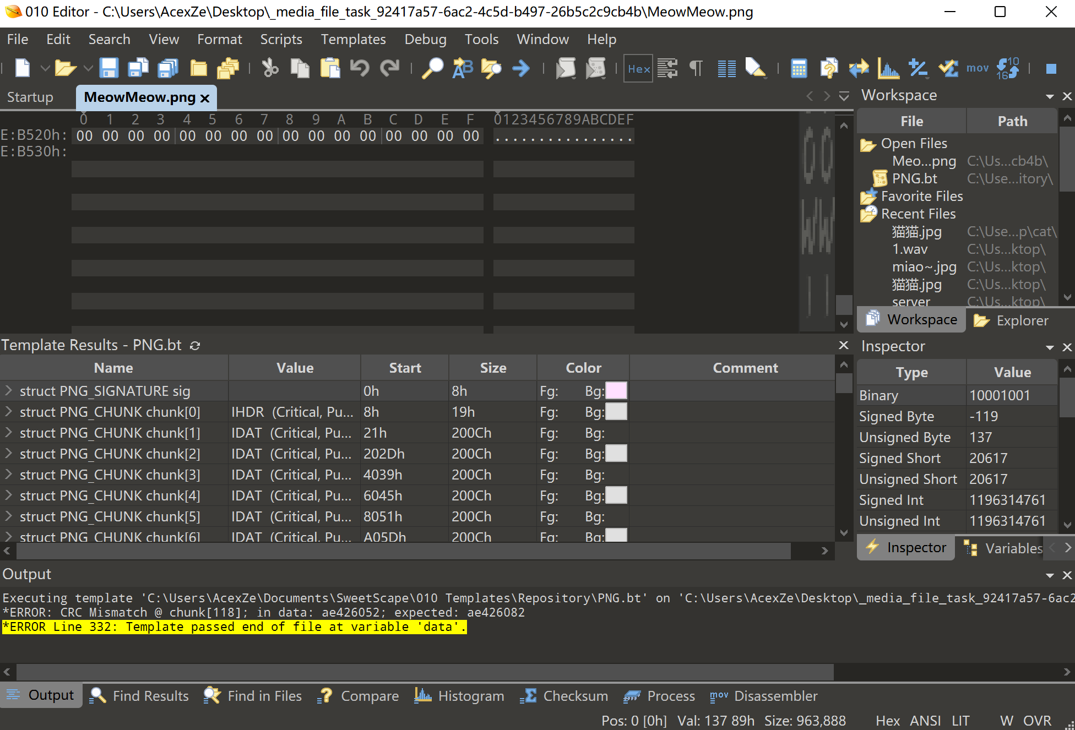Open the Scripts menu
This screenshot has height=730, width=1075.
point(281,40)
